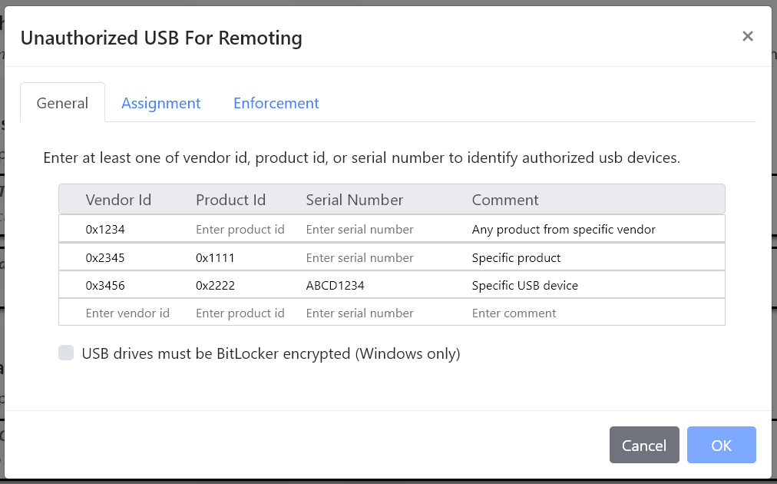Image resolution: width=777 pixels, height=484 pixels.
Task: Click the empty product id field in last row
Action: pos(240,313)
